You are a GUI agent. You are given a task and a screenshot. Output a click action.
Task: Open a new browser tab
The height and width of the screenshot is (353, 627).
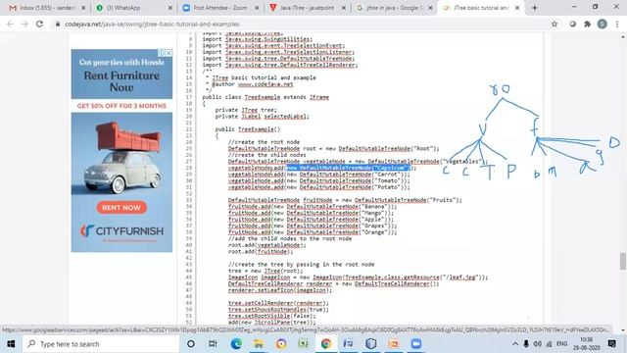(x=534, y=8)
